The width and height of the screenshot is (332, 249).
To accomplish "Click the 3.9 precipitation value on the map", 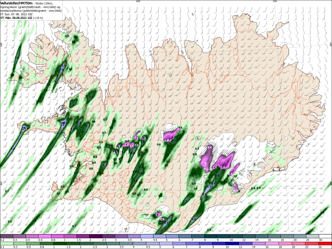I will (x=72, y=104).
